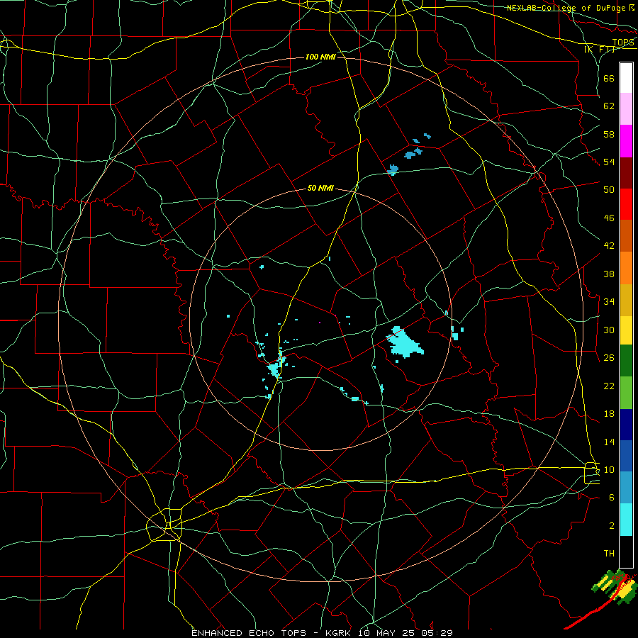Click the 'TOPS' legend heading
638x638 pixels.
(623, 43)
